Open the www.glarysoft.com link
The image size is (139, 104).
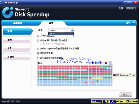pos(11,101)
